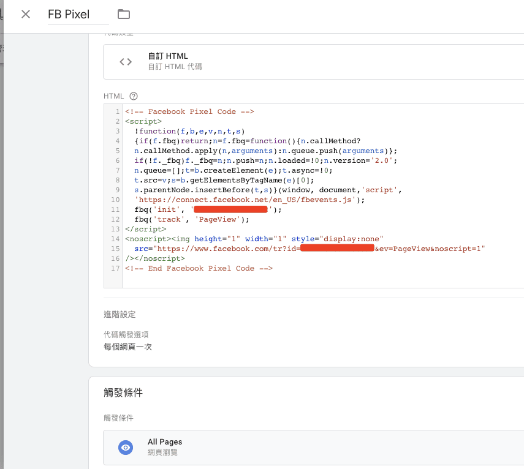Screen dimensions: 524x469
Task: Click the All Pages eye trigger icon
Action: tap(126, 448)
